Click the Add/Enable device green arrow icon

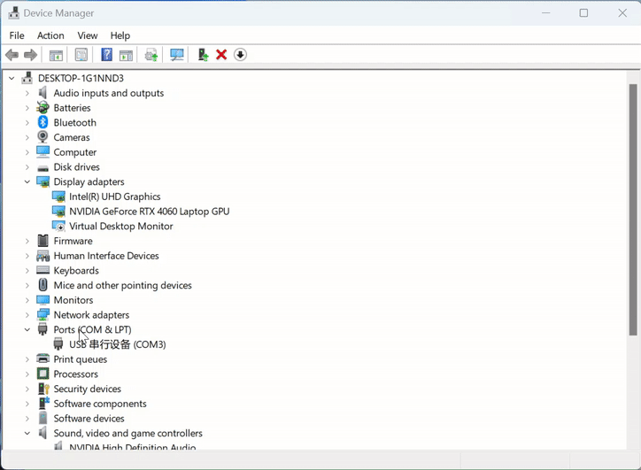[203, 55]
